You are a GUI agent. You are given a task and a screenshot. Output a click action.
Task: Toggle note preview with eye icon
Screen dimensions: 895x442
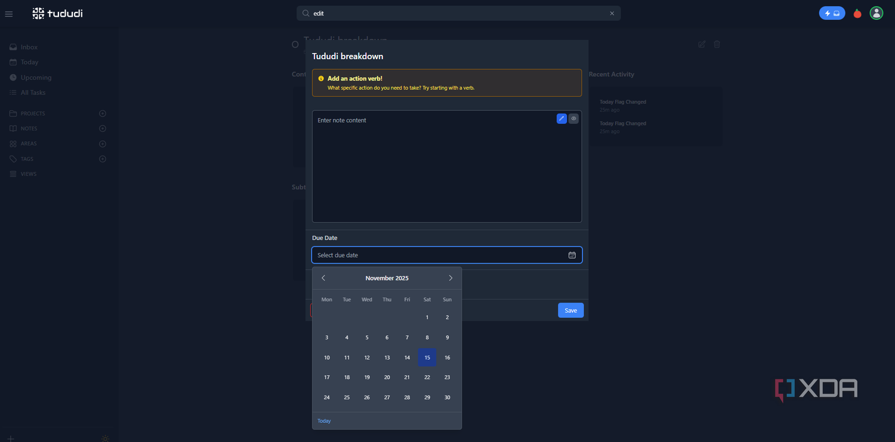[574, 119]
